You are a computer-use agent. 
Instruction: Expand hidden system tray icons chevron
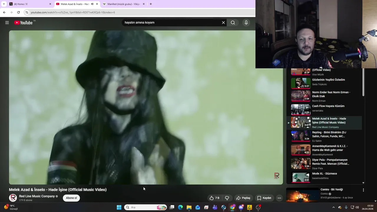(x=333, y=207)
